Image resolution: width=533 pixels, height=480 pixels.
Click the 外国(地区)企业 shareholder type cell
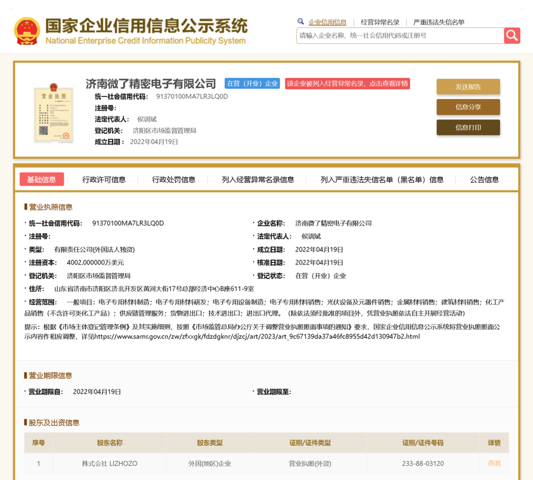(209, 463)
